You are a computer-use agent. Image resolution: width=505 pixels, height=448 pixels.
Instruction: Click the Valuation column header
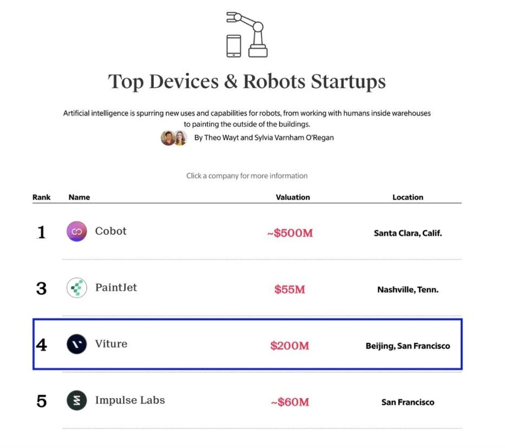[x=293, y=197]
